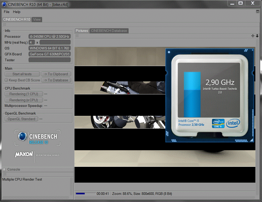Click the OpenGL Standard button
Image resolution: width=262 pixels, height=202 pixels.
tap(21, 119)
